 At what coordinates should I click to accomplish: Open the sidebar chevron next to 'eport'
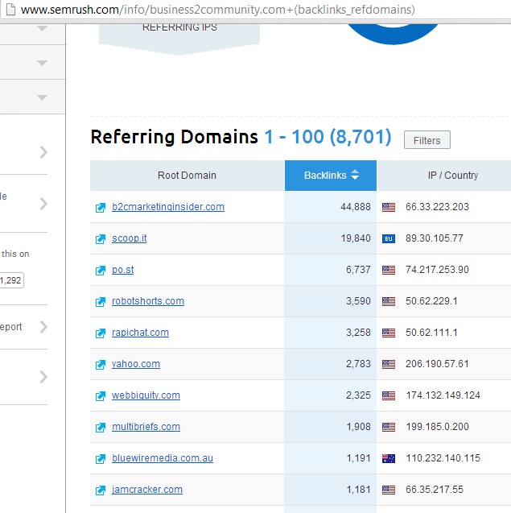pos(43,327)
